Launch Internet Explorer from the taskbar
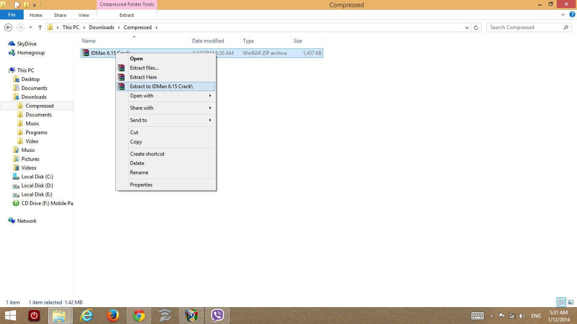 coord(87,316)
